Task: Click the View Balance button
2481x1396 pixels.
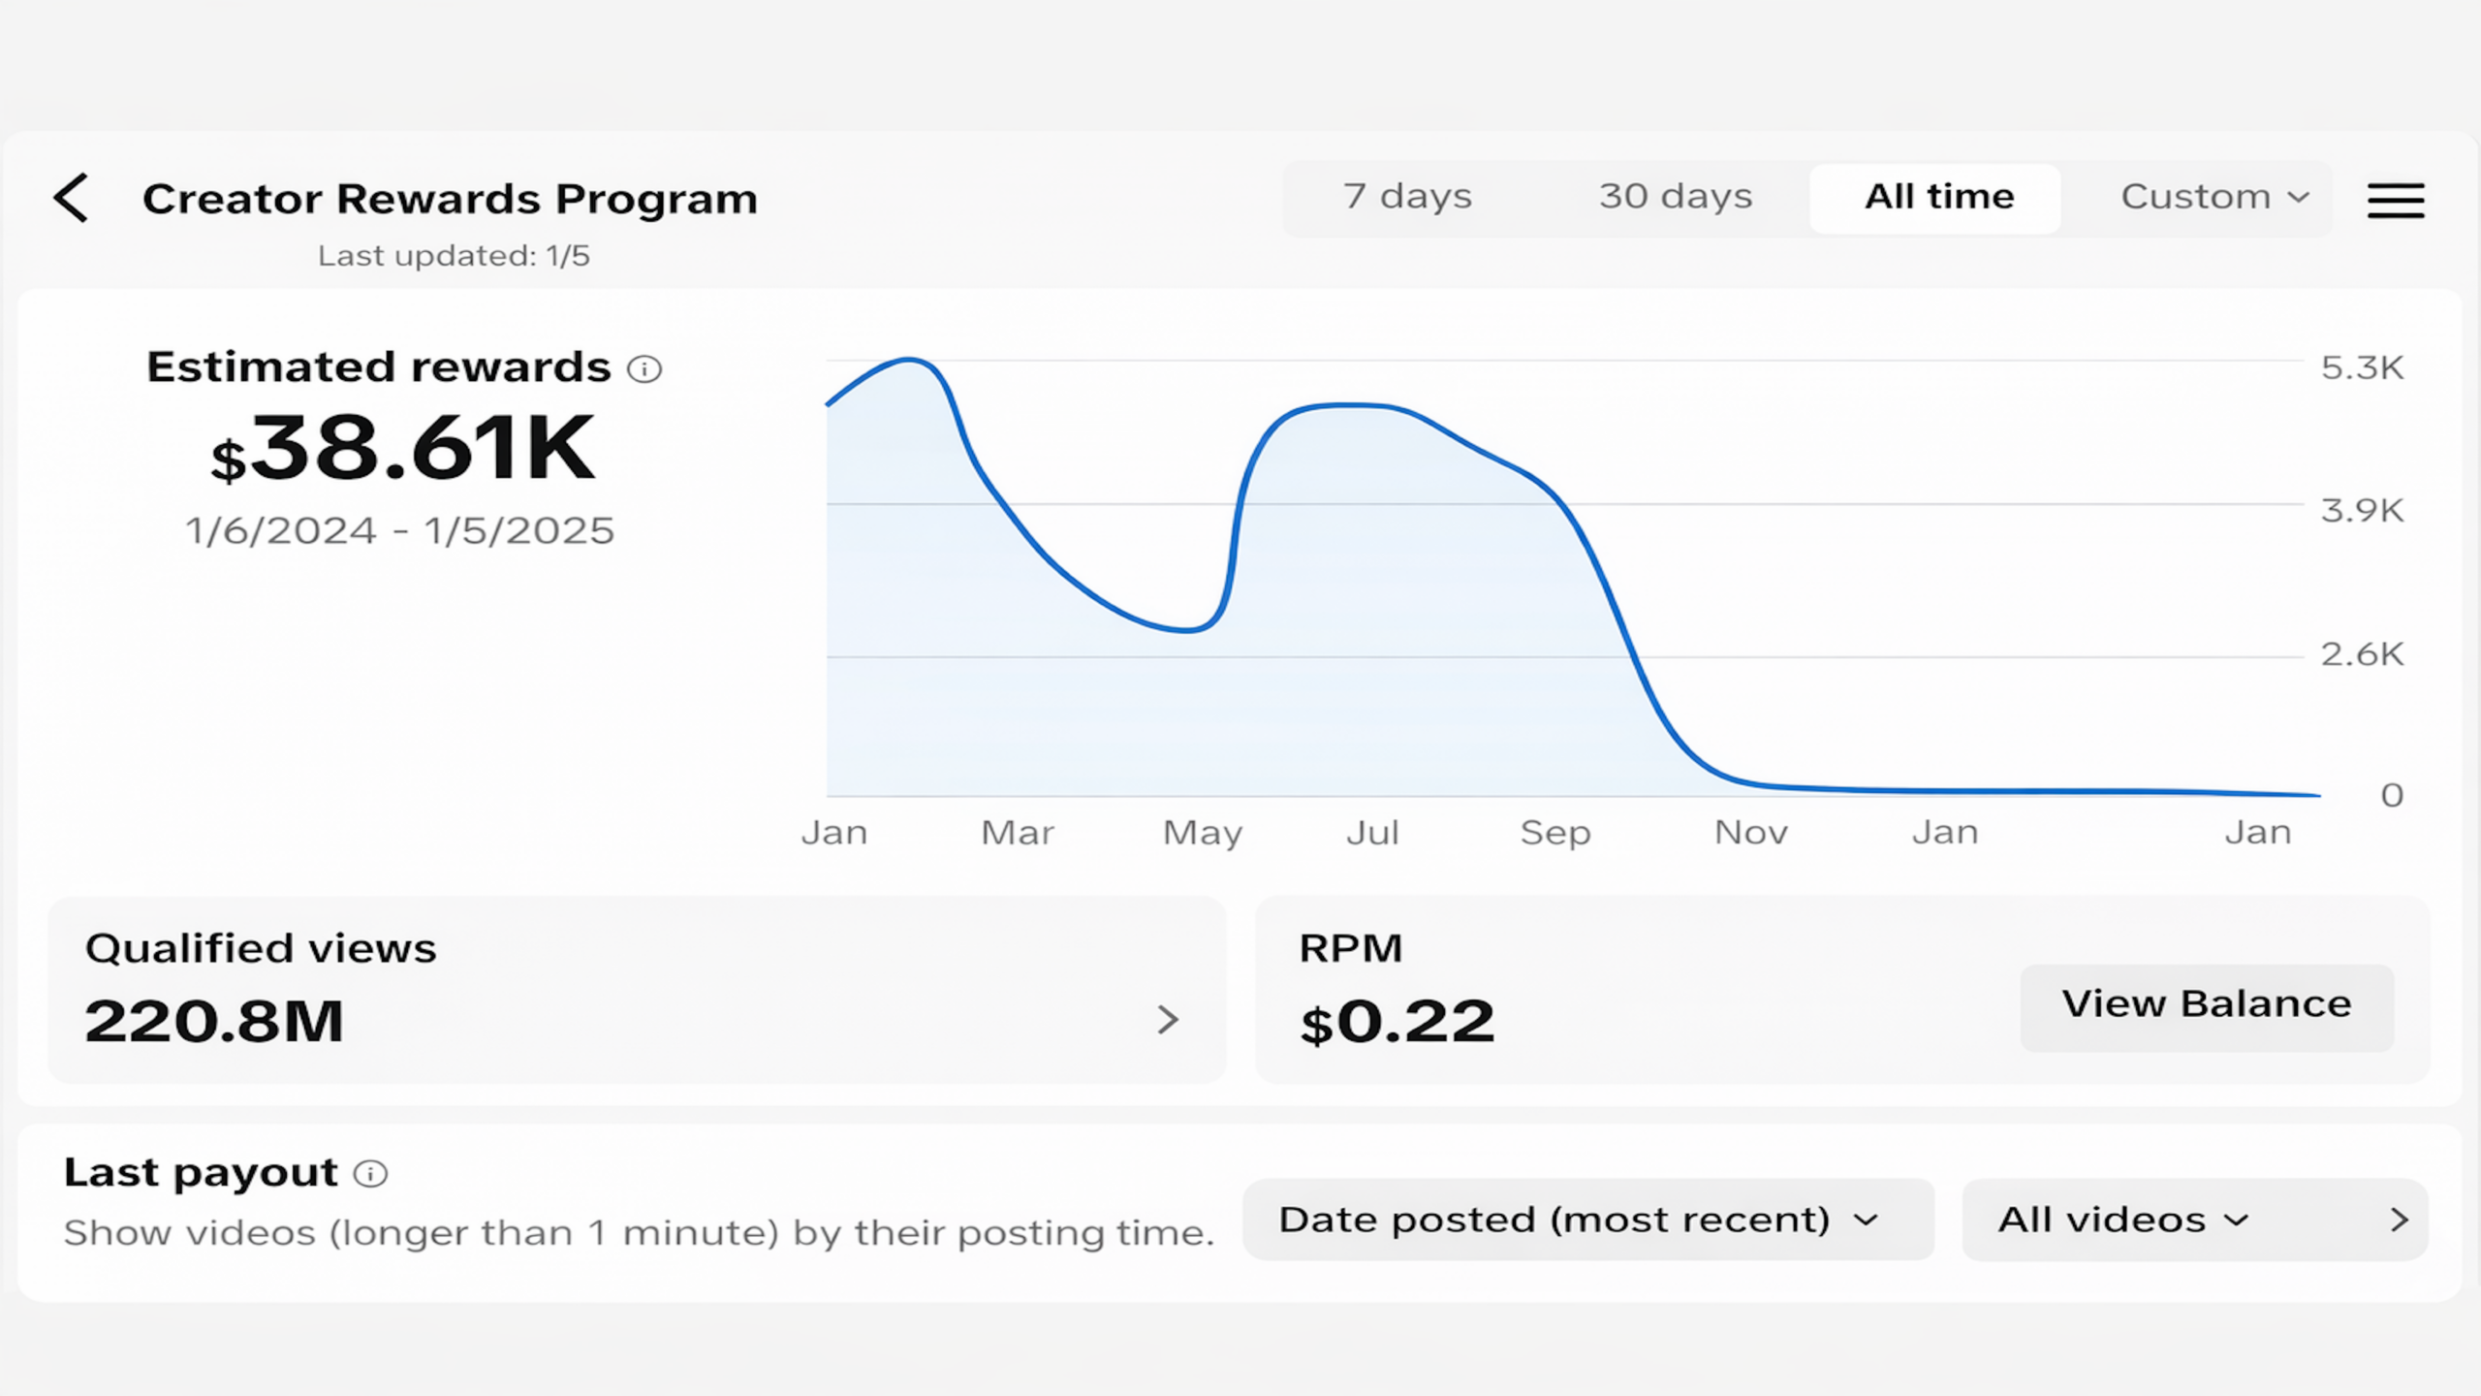Action: tap(2207, 1006)
